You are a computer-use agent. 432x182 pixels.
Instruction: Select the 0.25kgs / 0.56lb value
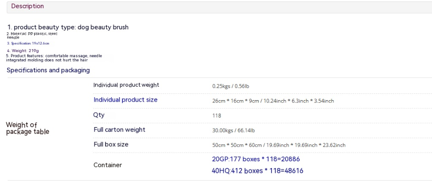(x=230, y=86)
